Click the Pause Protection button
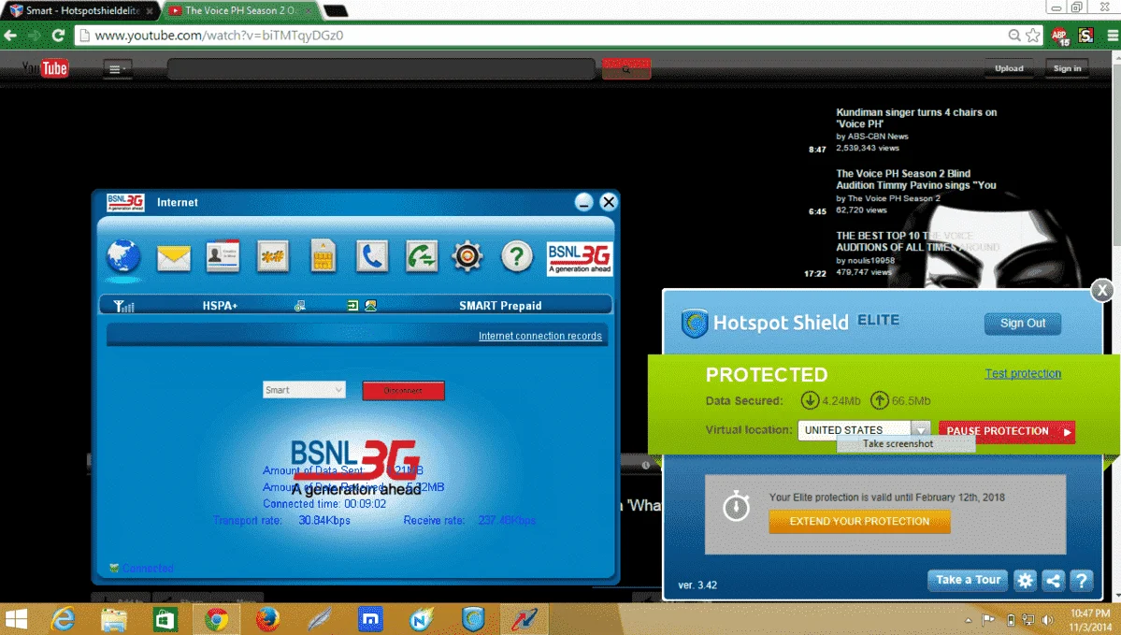1121x635 pixels. click(x=1007, y=431)
